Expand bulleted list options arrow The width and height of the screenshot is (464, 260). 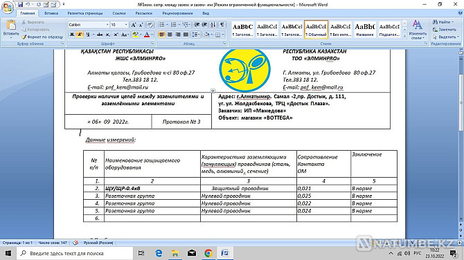coord(167,25)
